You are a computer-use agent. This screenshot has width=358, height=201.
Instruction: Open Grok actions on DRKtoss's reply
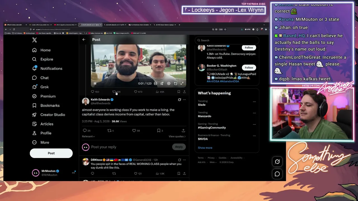[180, 160]
